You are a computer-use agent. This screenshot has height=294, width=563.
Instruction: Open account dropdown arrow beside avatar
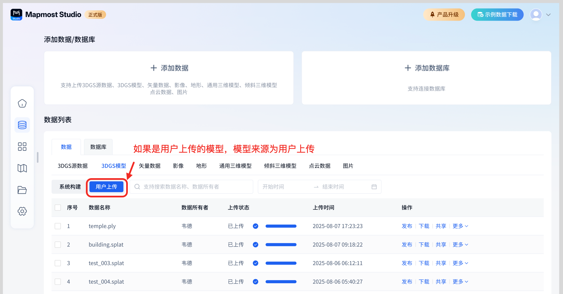point(548,15)
